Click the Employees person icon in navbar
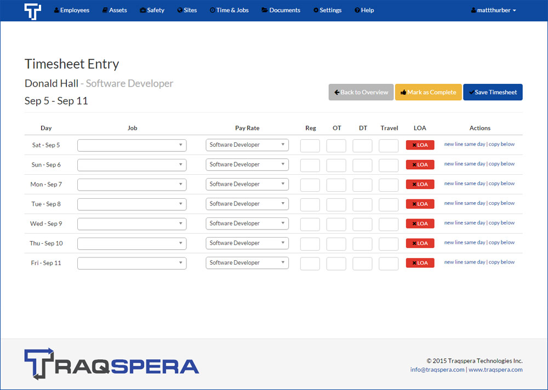Screen dimensions: 548x390 pyautogui.click(x=56, y=10)
